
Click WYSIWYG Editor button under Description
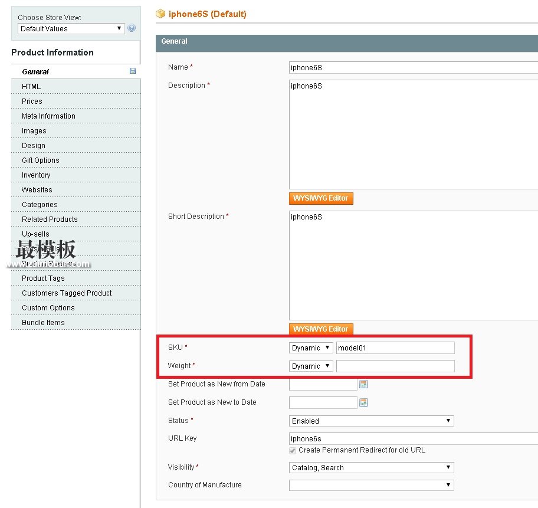click(x=321, y=198)
